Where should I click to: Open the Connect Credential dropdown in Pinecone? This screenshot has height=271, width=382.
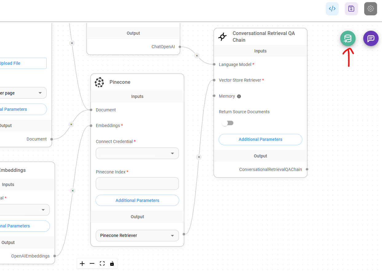click(x=137, y=153)
